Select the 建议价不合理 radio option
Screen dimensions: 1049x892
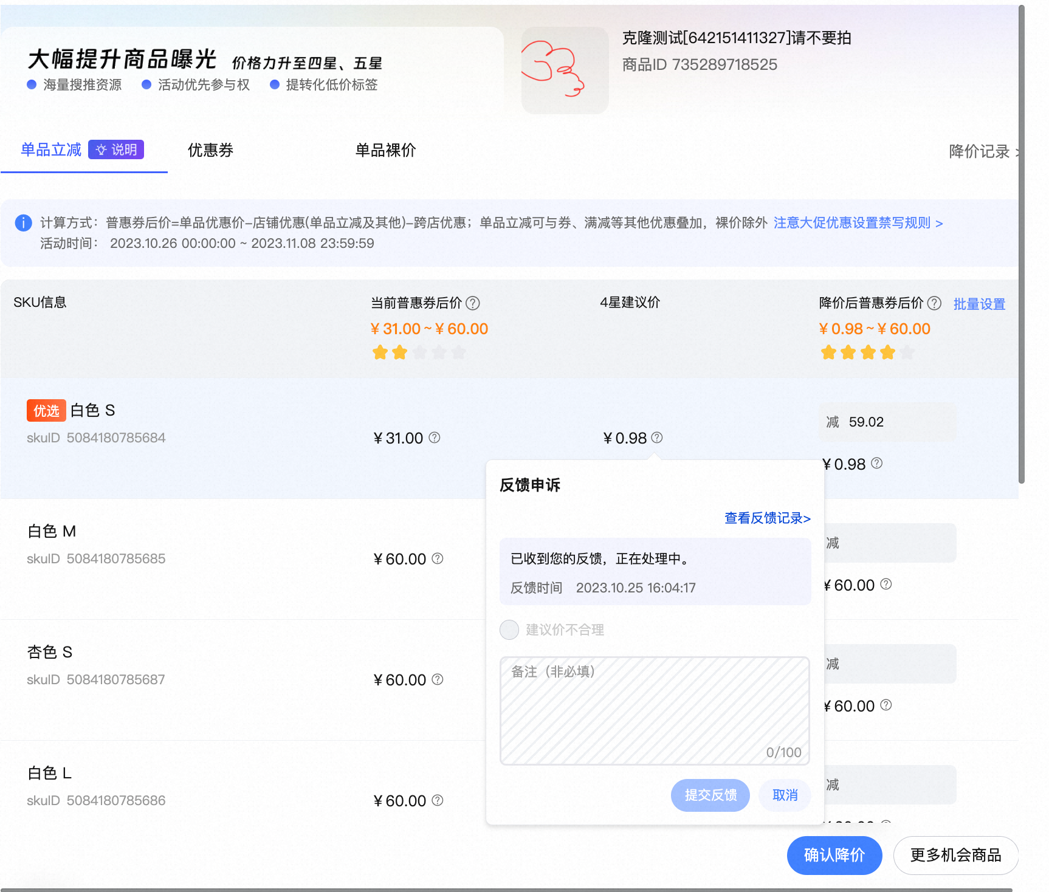tap(509, 630)
